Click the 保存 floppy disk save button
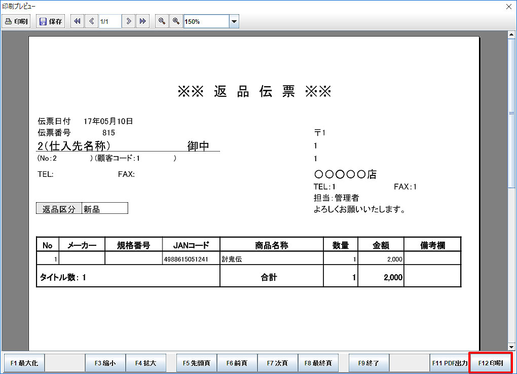This screenshot has width=517, height=374. 51,21
